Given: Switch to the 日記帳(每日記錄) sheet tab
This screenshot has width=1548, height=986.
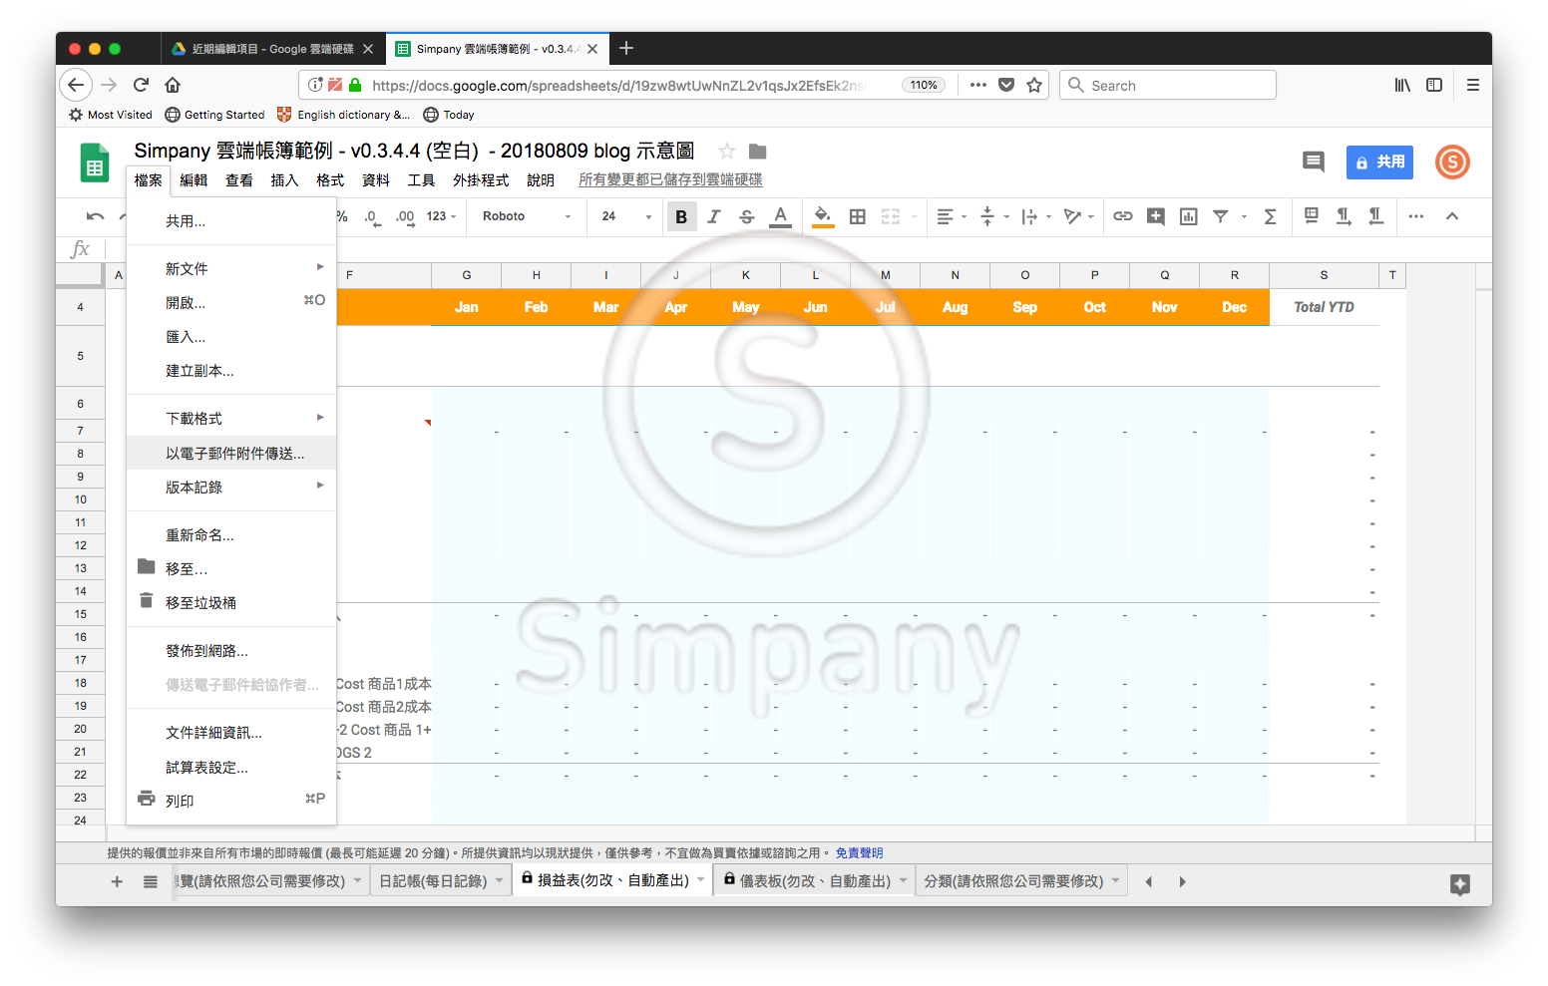Looking at the screenshot, I should tap(433, 881).
